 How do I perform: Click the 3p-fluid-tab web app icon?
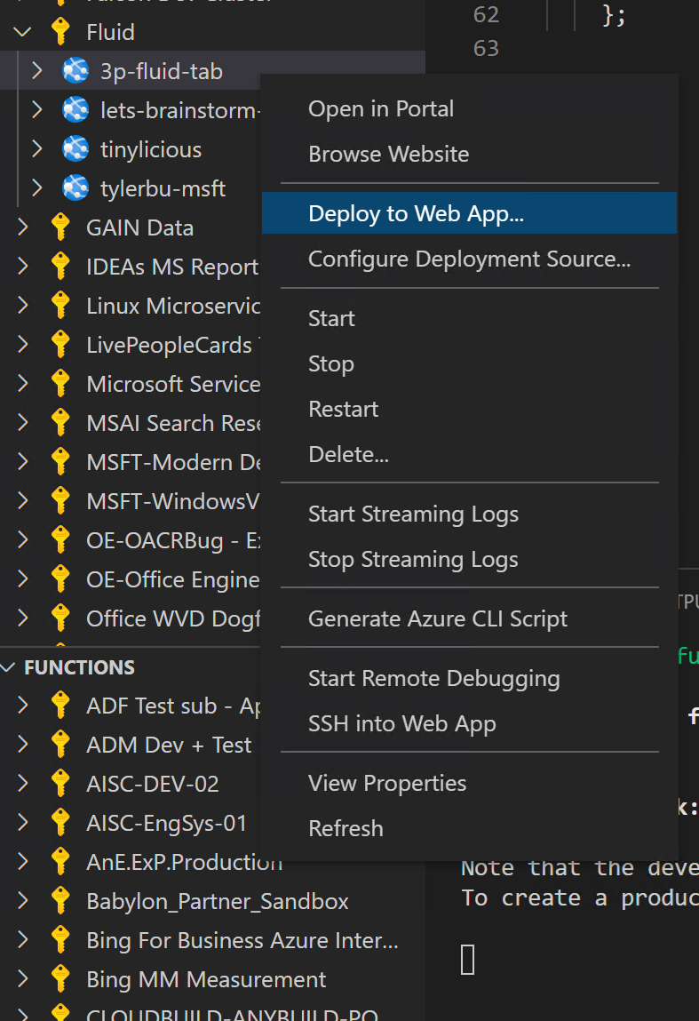click(x=75, y=71)
